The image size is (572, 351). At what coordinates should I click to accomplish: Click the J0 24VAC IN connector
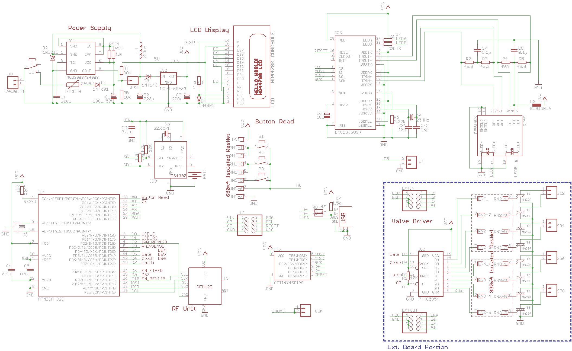(13, 83)
